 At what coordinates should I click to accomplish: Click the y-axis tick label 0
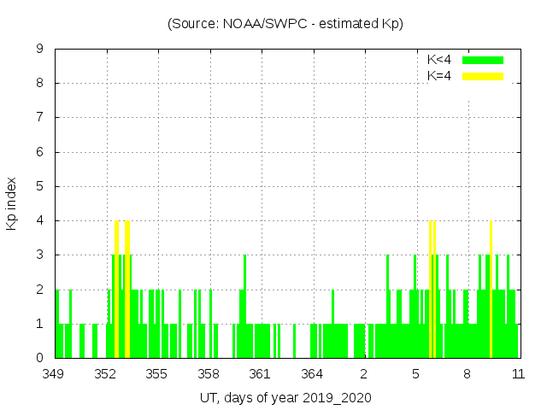(39, 358)
